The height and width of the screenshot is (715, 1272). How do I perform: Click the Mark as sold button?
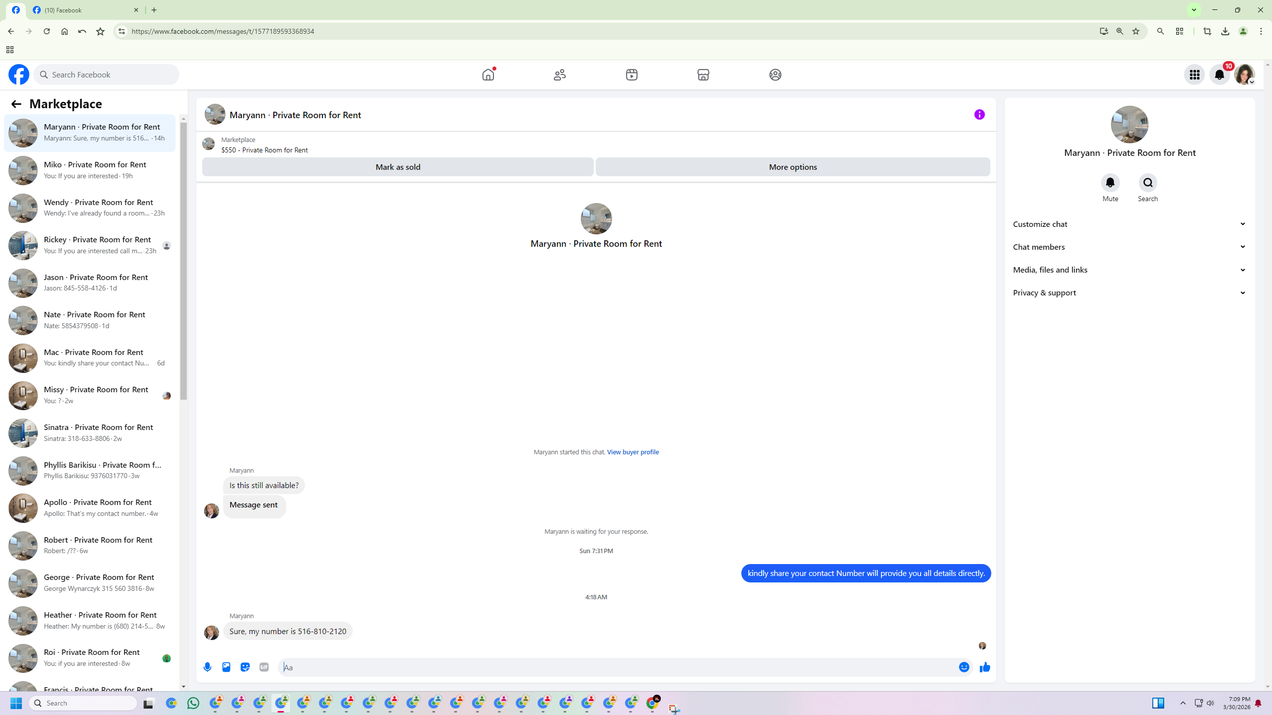point(397,167)
